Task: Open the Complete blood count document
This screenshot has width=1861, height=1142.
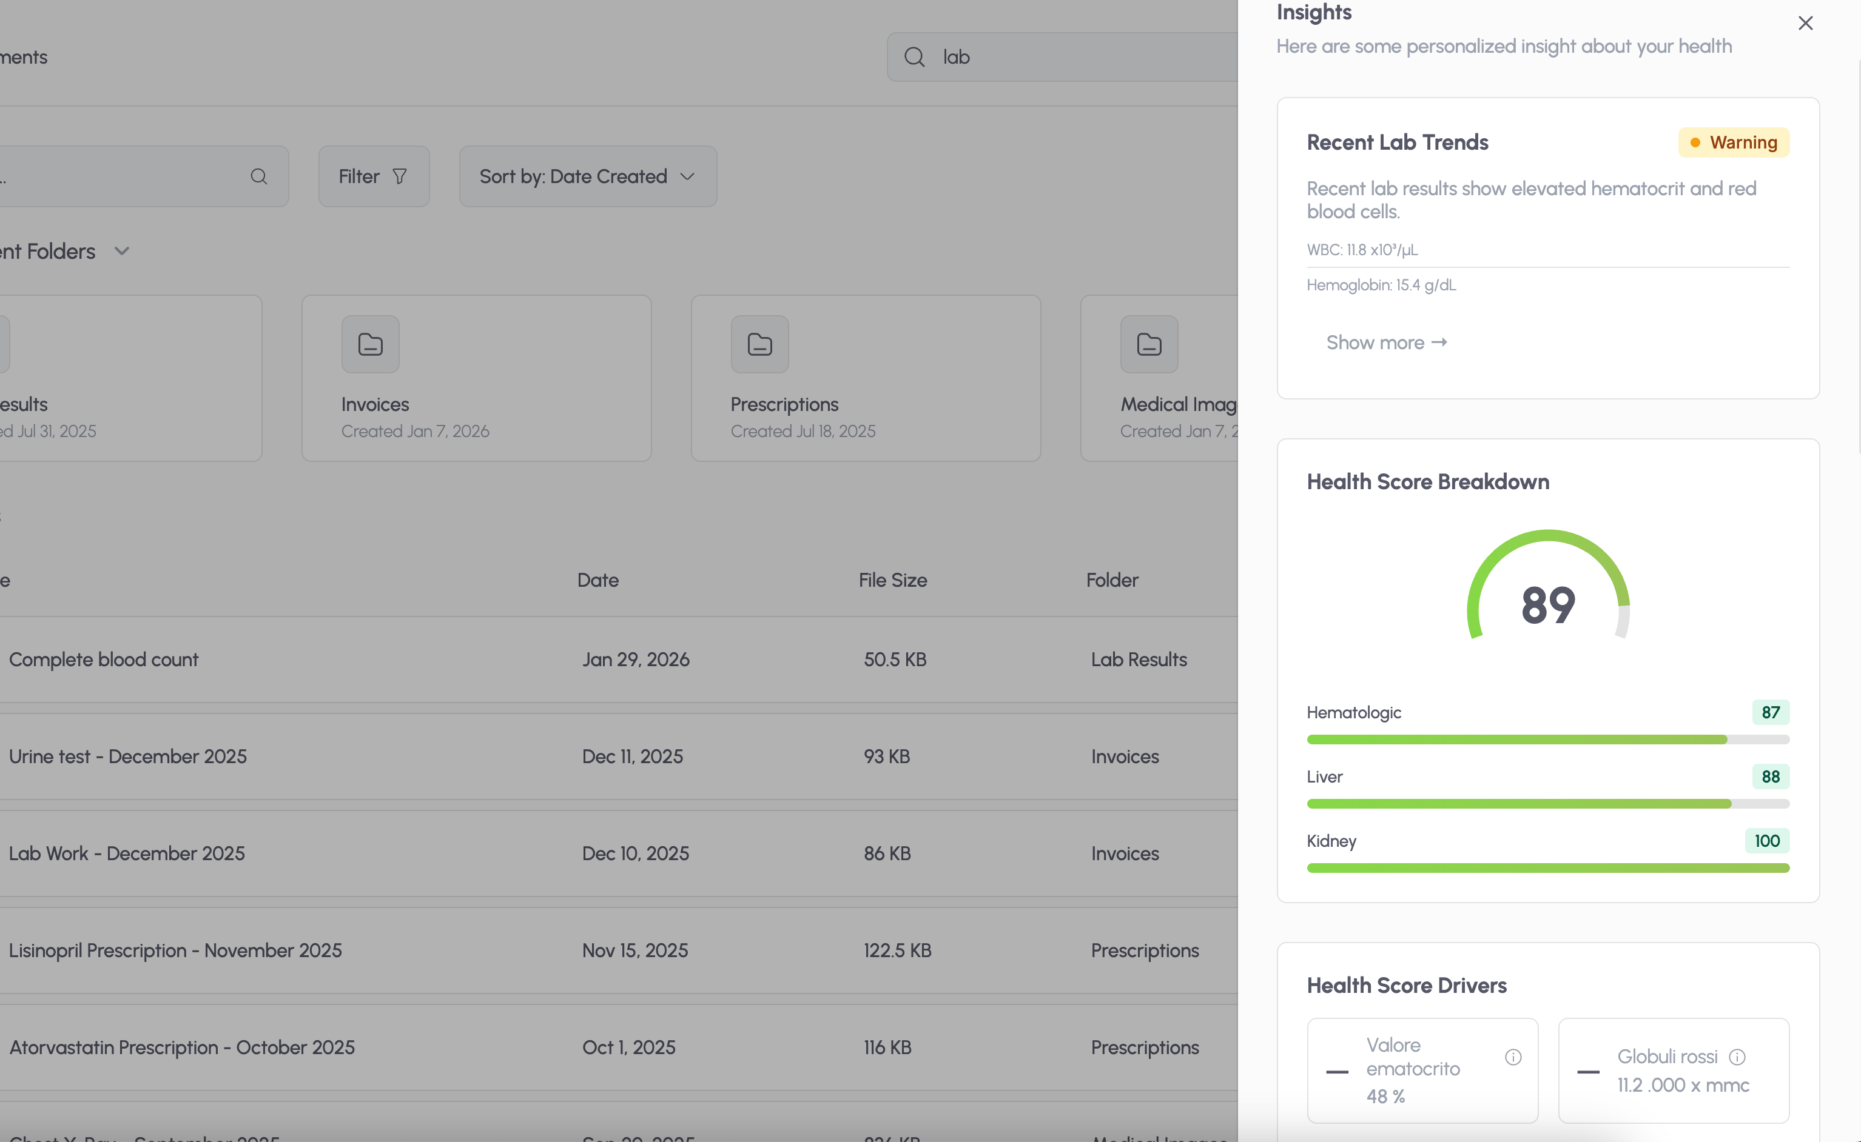Action: (x=104, y=659)
